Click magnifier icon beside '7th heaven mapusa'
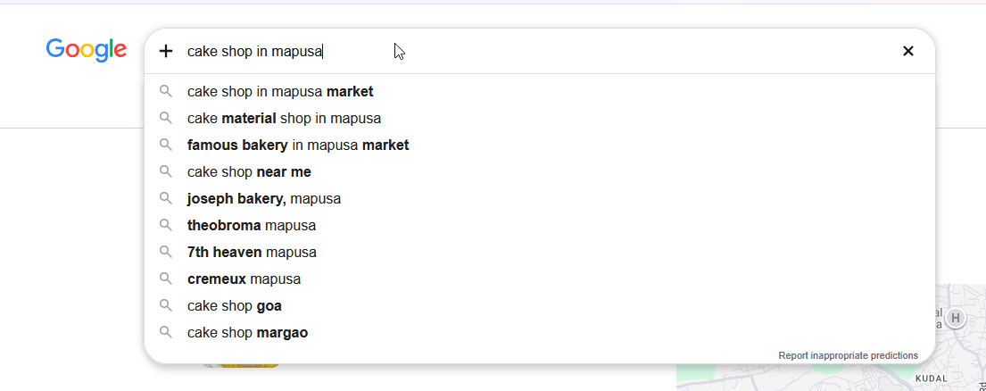The image size is (986, 391). pos(165,252)
